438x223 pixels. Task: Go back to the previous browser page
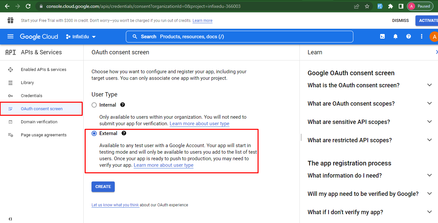[7, 6]
